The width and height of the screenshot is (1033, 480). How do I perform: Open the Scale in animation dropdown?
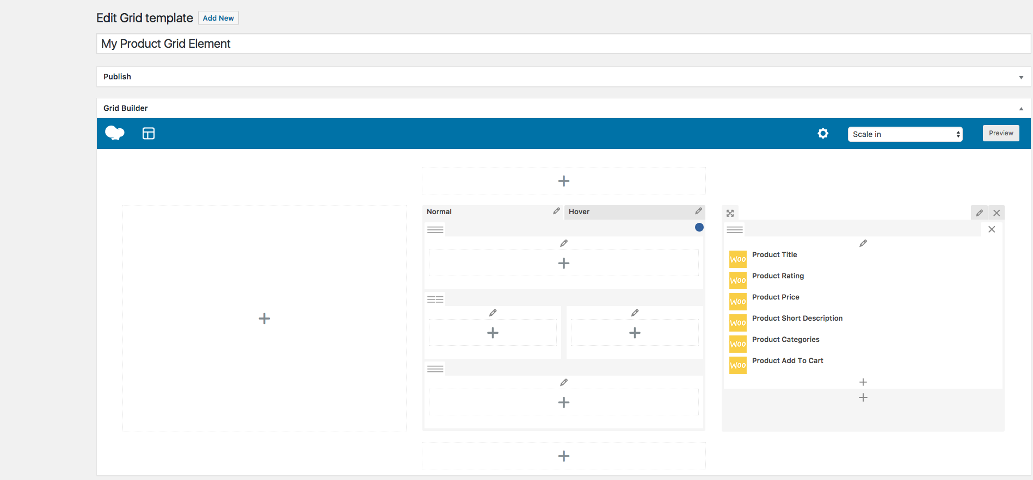click(905, 134)
